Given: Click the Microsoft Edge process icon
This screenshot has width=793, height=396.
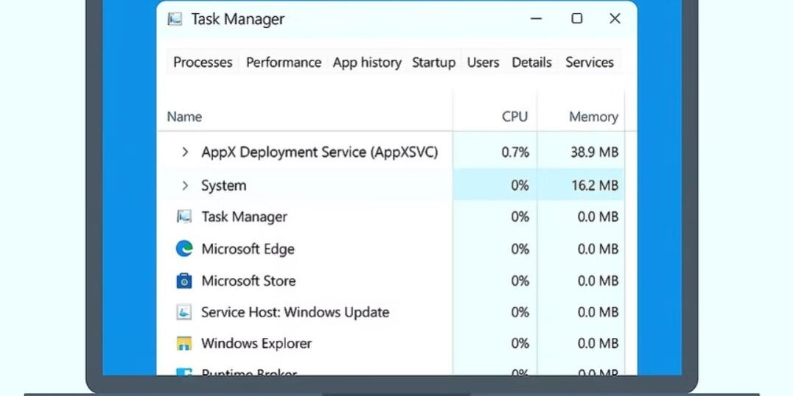Looking at the screenshot, I should tap(184, 249).
